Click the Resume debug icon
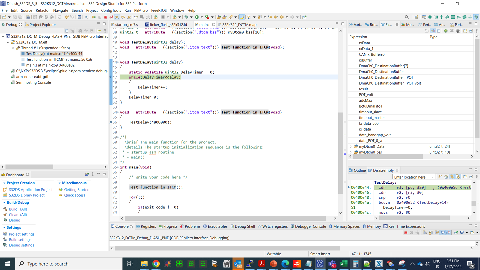The width and height of the screenshot is (480, 270). pyautogui.click(x=94, y=17)
